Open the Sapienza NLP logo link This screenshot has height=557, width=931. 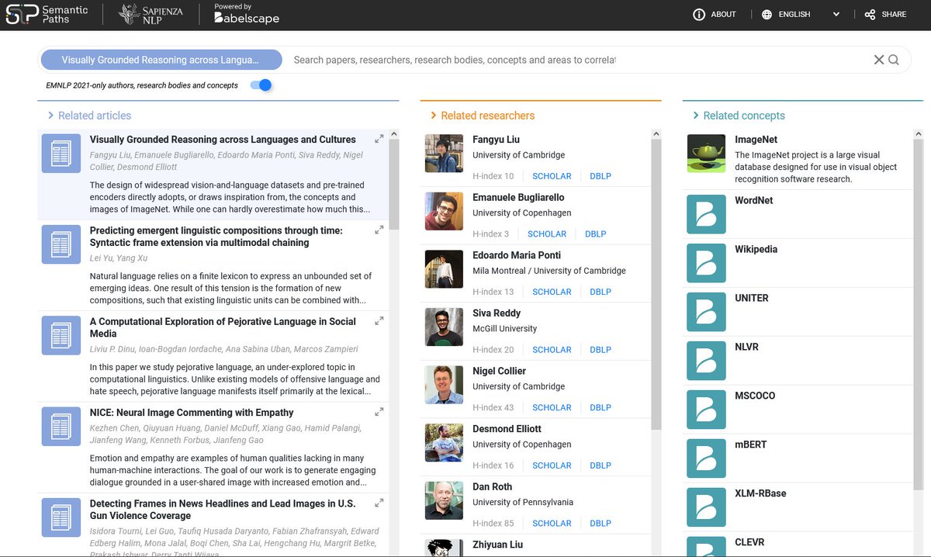[151, 14]
